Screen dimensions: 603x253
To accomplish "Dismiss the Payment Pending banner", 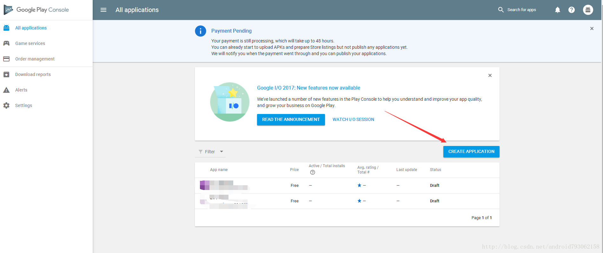I will [592, 28].
